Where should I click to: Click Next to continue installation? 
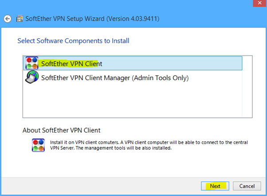pos(215,186)
